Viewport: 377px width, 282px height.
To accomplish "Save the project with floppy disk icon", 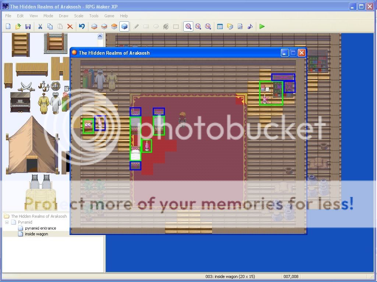I will tap(28, 26).
